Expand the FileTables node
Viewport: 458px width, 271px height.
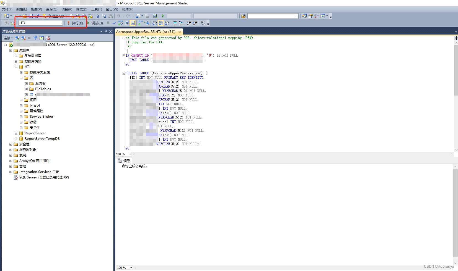(26, 89)
